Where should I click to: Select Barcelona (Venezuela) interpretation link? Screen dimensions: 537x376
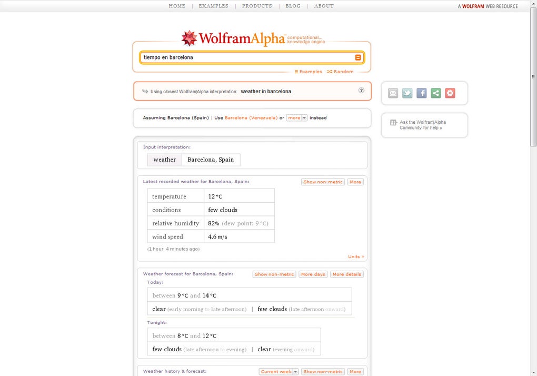[251, 118]
